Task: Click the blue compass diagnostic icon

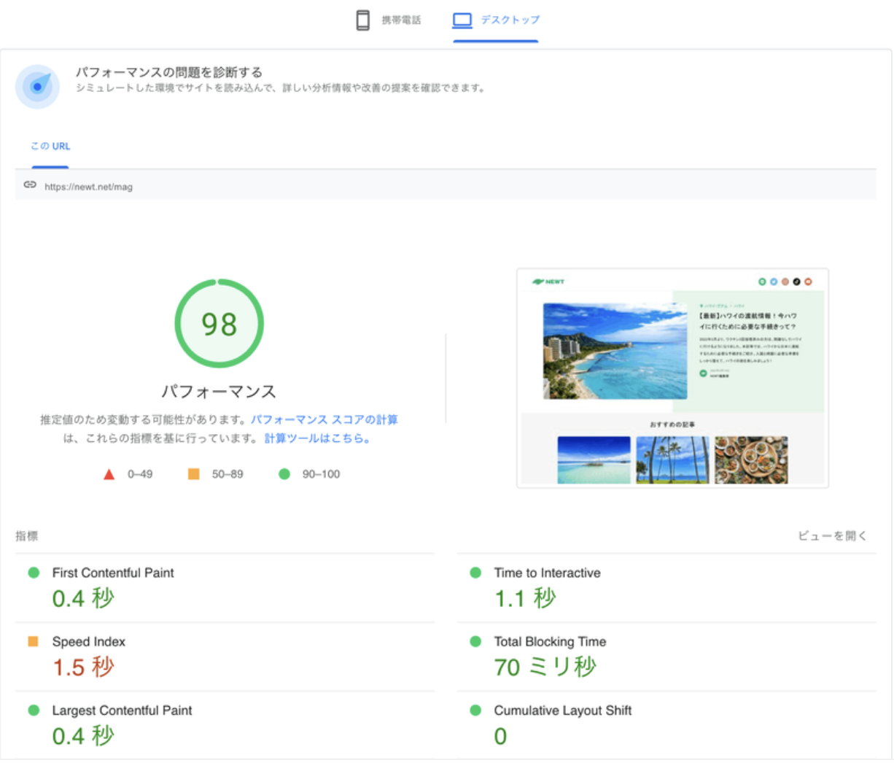Action: point(37,87)
